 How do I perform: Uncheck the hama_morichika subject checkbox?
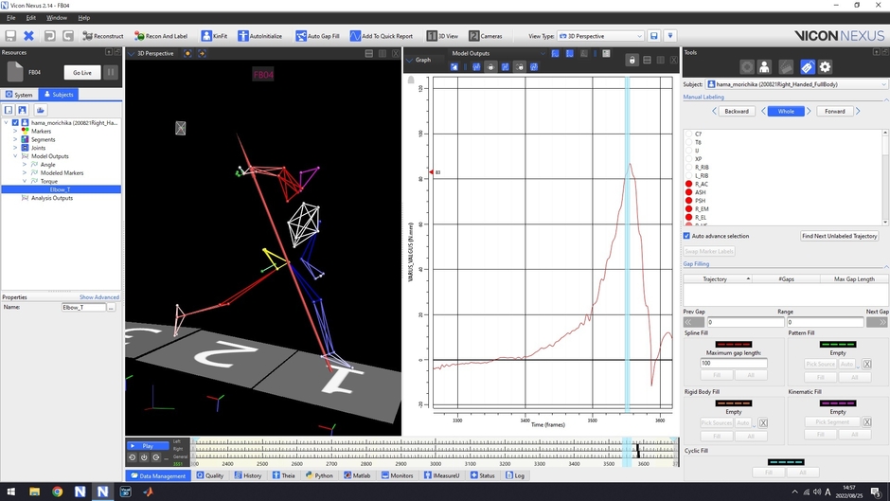15,122
